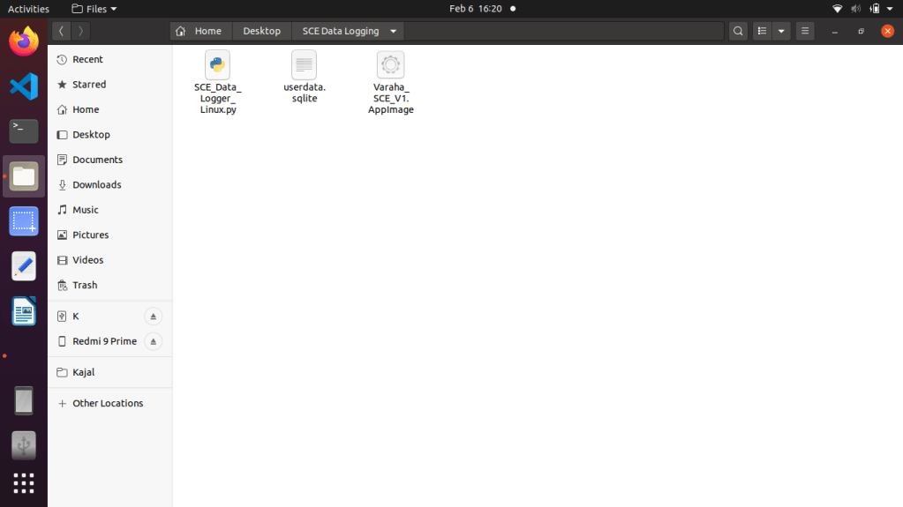
Task: Open the view options dropdown arrow
Action: click(x=781, y=31)
